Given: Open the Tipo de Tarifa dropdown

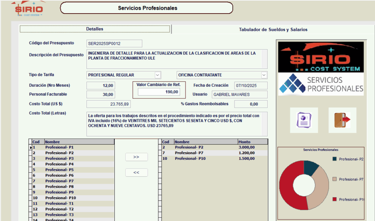Looking at the screenshot, I should (157, 75).
